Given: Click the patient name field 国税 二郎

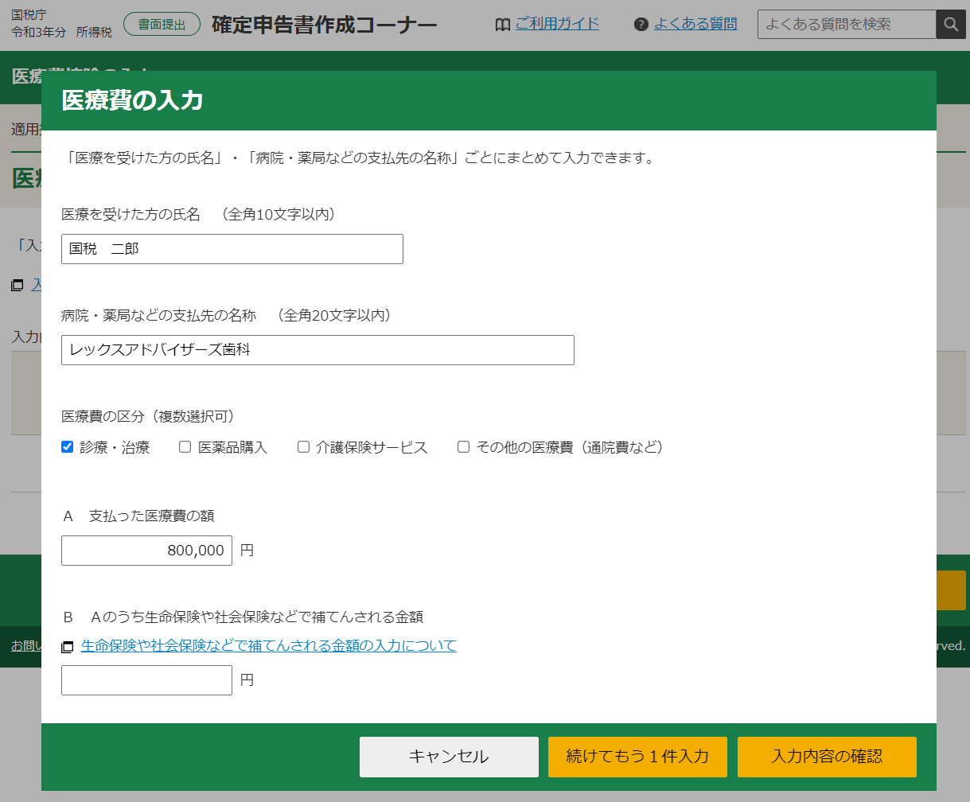Looking at the screenshot, I should (232, 249).
